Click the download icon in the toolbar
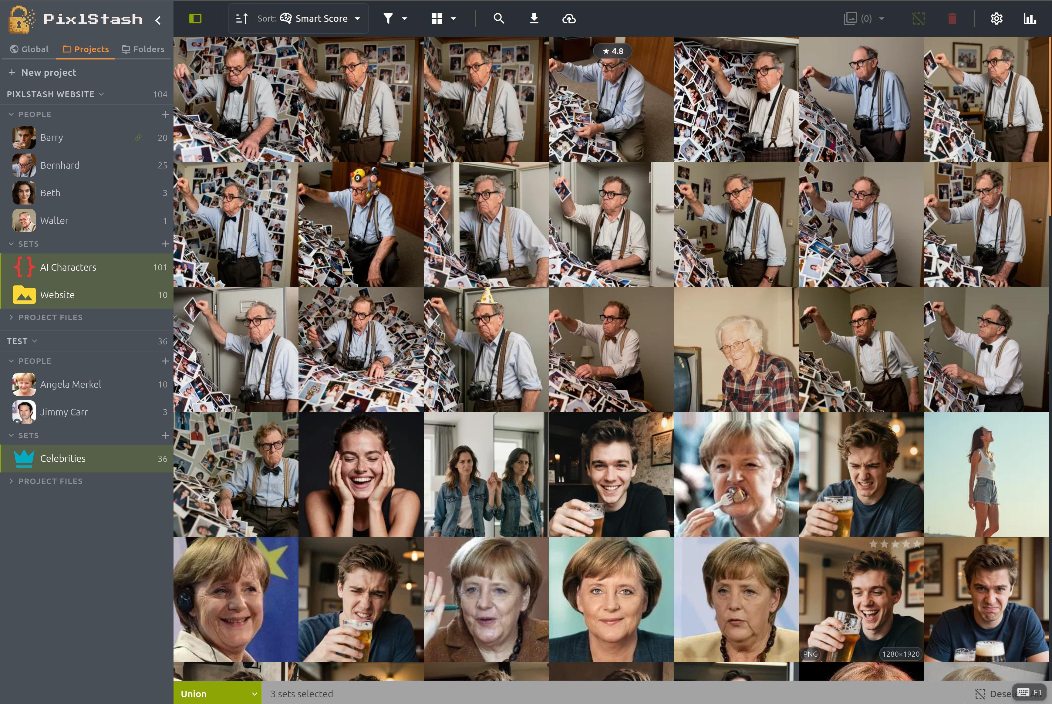The width and height of the screenshot is (1052, 704). 534,19
